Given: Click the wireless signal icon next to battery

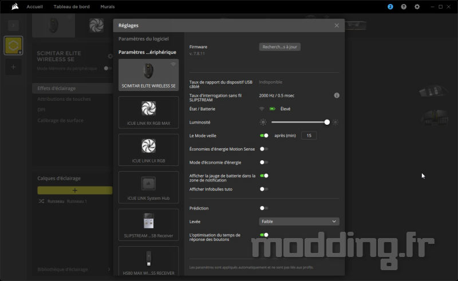Looking at the screenshot, I should (x=262, y=109).
